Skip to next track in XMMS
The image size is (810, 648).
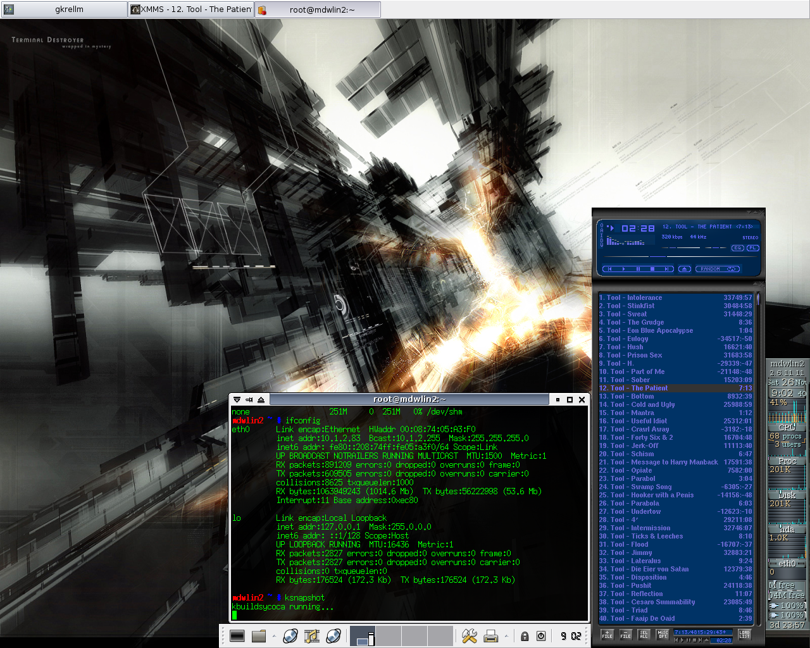tap(666, 269)
